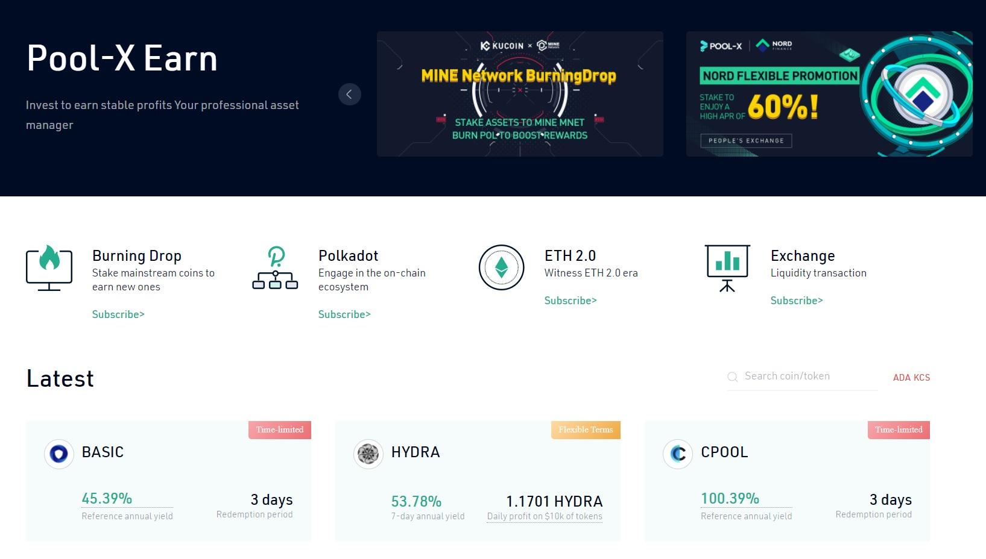The height and width of the screenshot is (559, 986).
Task: Click the BASIC coin logo
Action: click(x=59, y=454)
